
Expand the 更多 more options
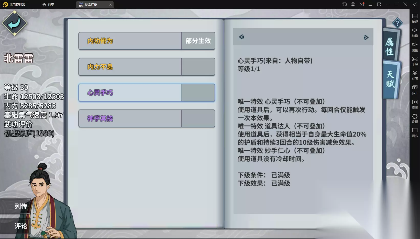pyautogui.click(x=415, y=133)
